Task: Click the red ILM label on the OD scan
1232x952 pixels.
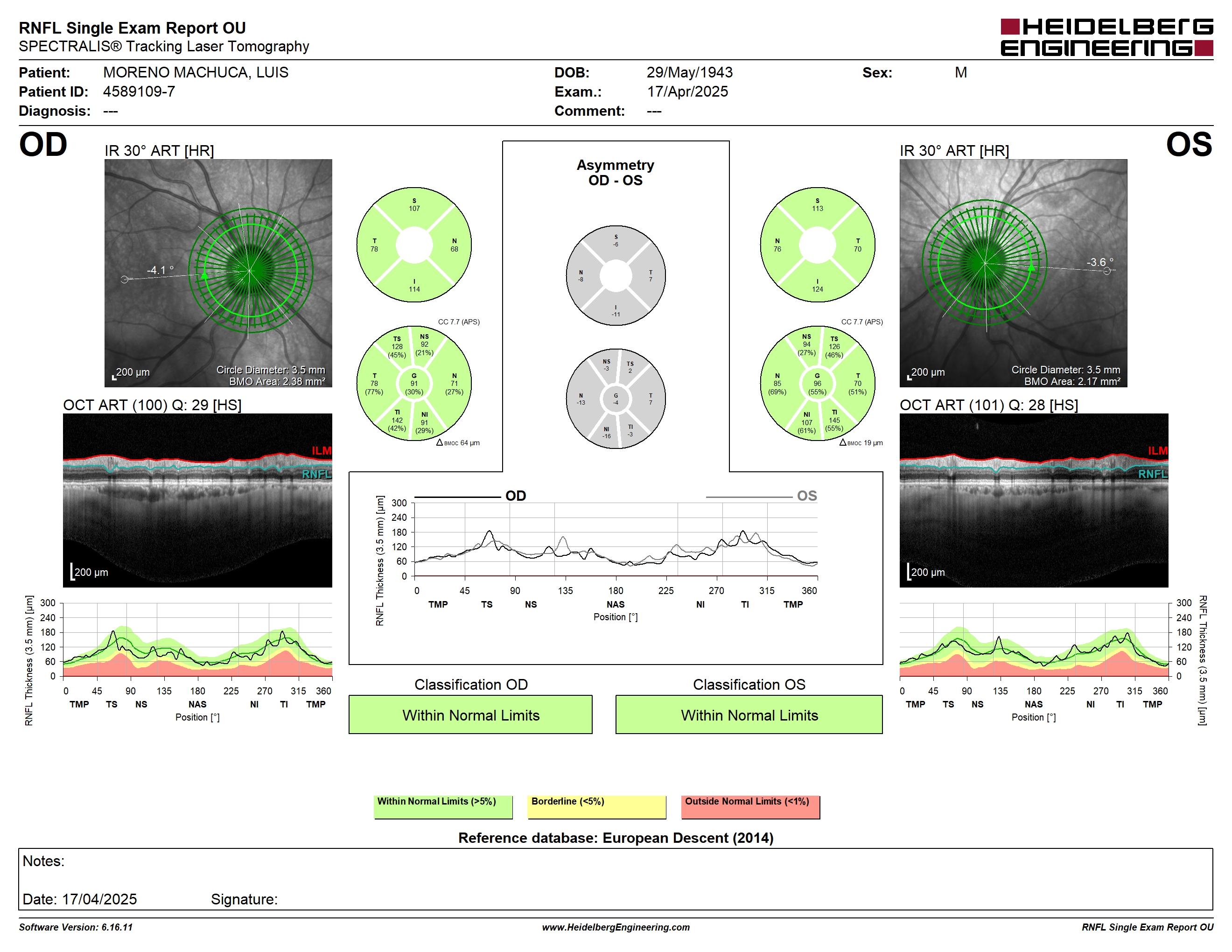Action: coord(322,451)
